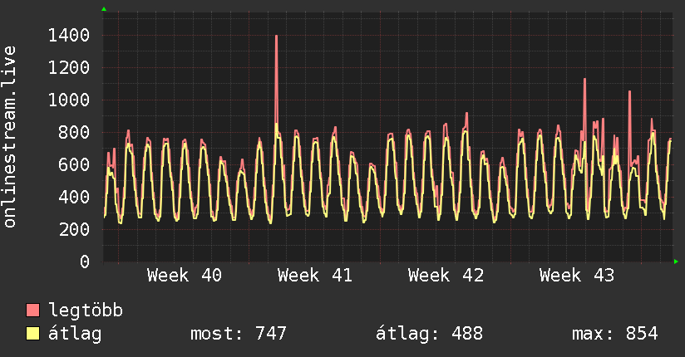Click the Week 42 axis label
The width and height of the screenshot is (685, 357).
(446, 276)
